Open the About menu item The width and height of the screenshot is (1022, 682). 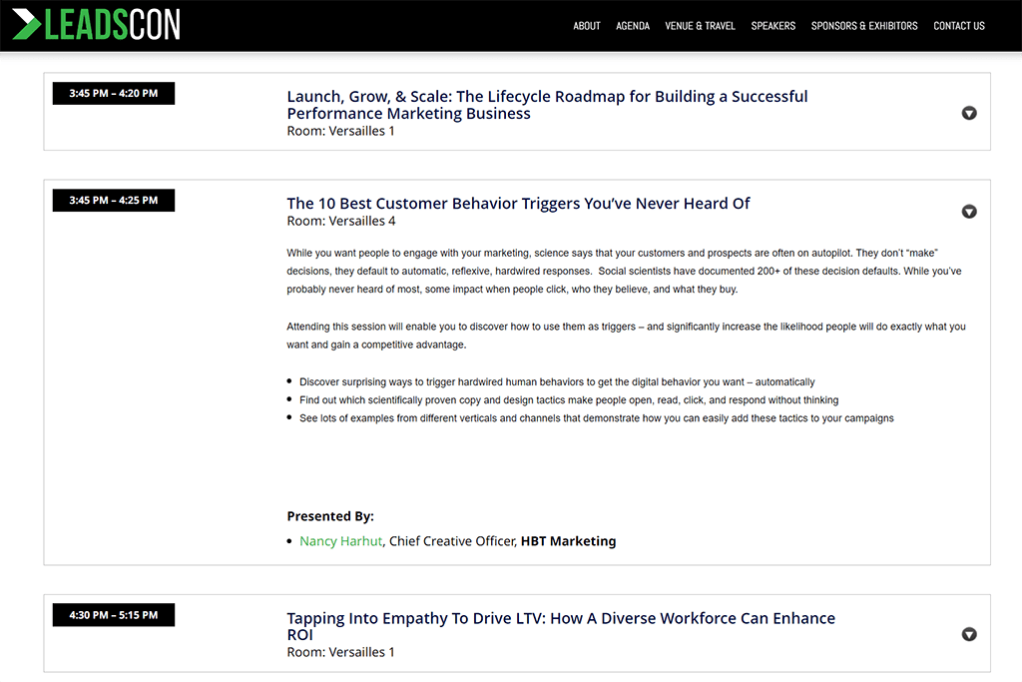587,26
